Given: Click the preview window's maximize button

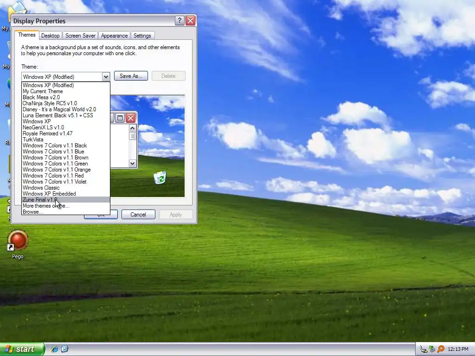Looking at the screenshot, I should (120, 118).
